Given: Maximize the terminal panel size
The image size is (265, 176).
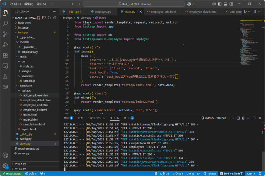Looking at the screenshot, I should point(254,118).
